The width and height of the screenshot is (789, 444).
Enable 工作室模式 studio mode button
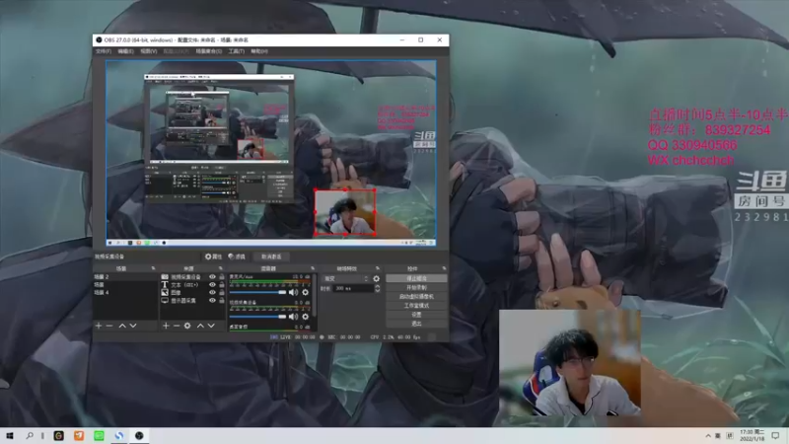(416, 306)
